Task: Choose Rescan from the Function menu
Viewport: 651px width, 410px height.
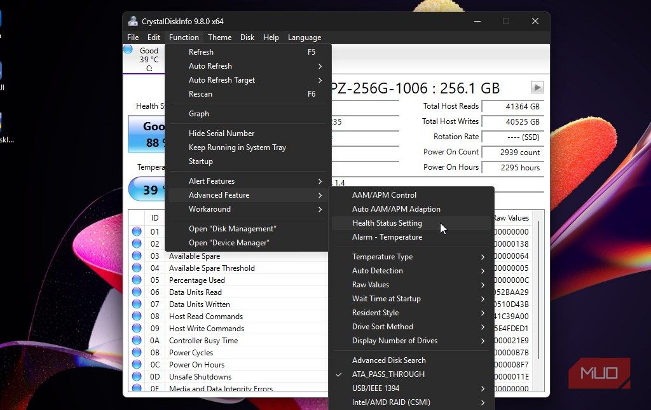Action: 247,94
